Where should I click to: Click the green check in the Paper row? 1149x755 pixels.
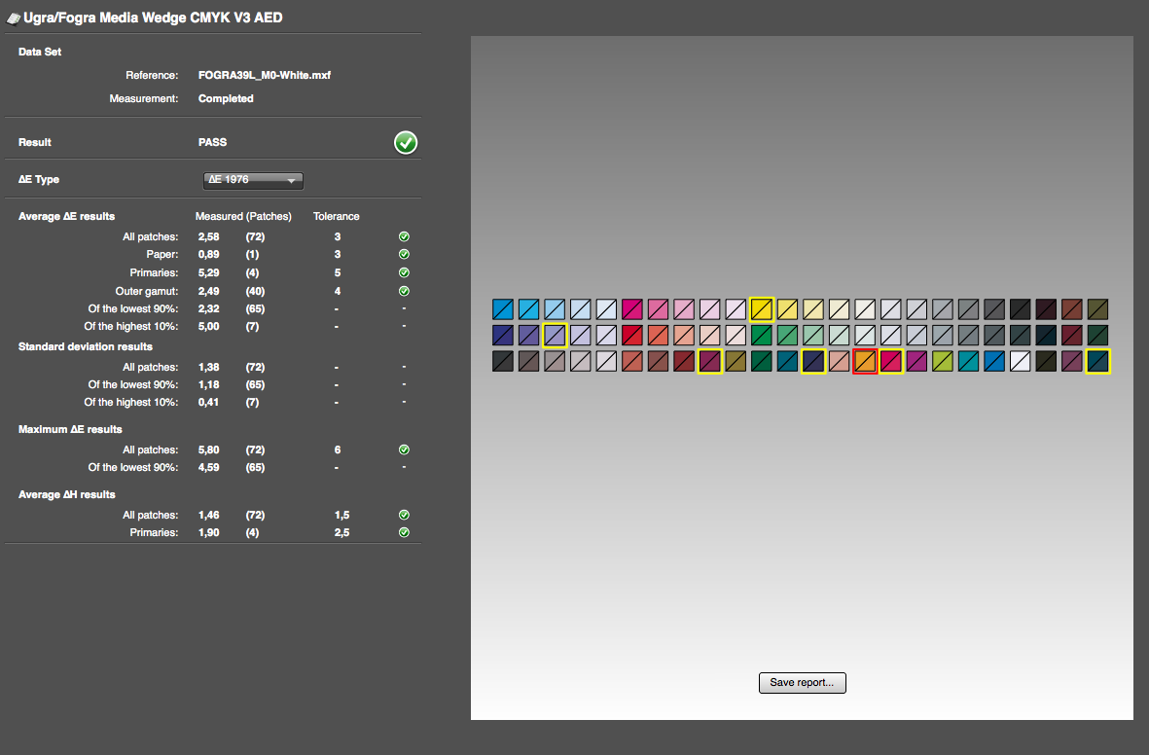(404, 255)
